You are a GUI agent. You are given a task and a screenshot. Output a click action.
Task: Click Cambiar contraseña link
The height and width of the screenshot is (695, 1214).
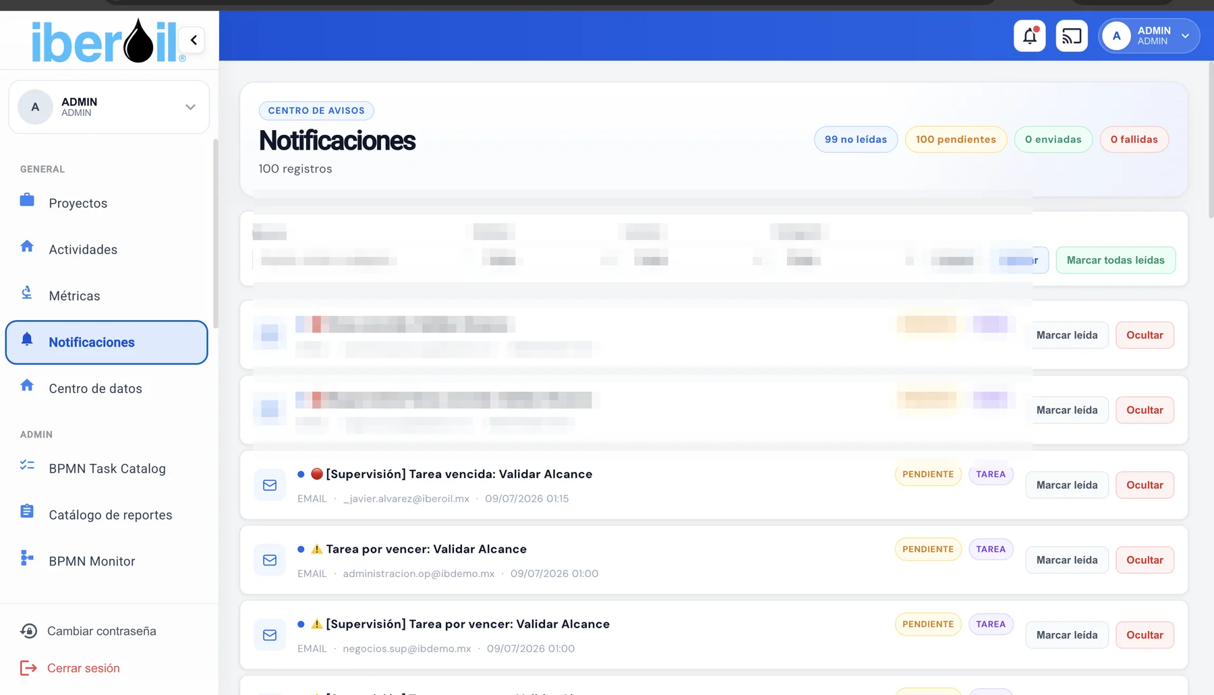pyautogui.click(x=102, y=631)
